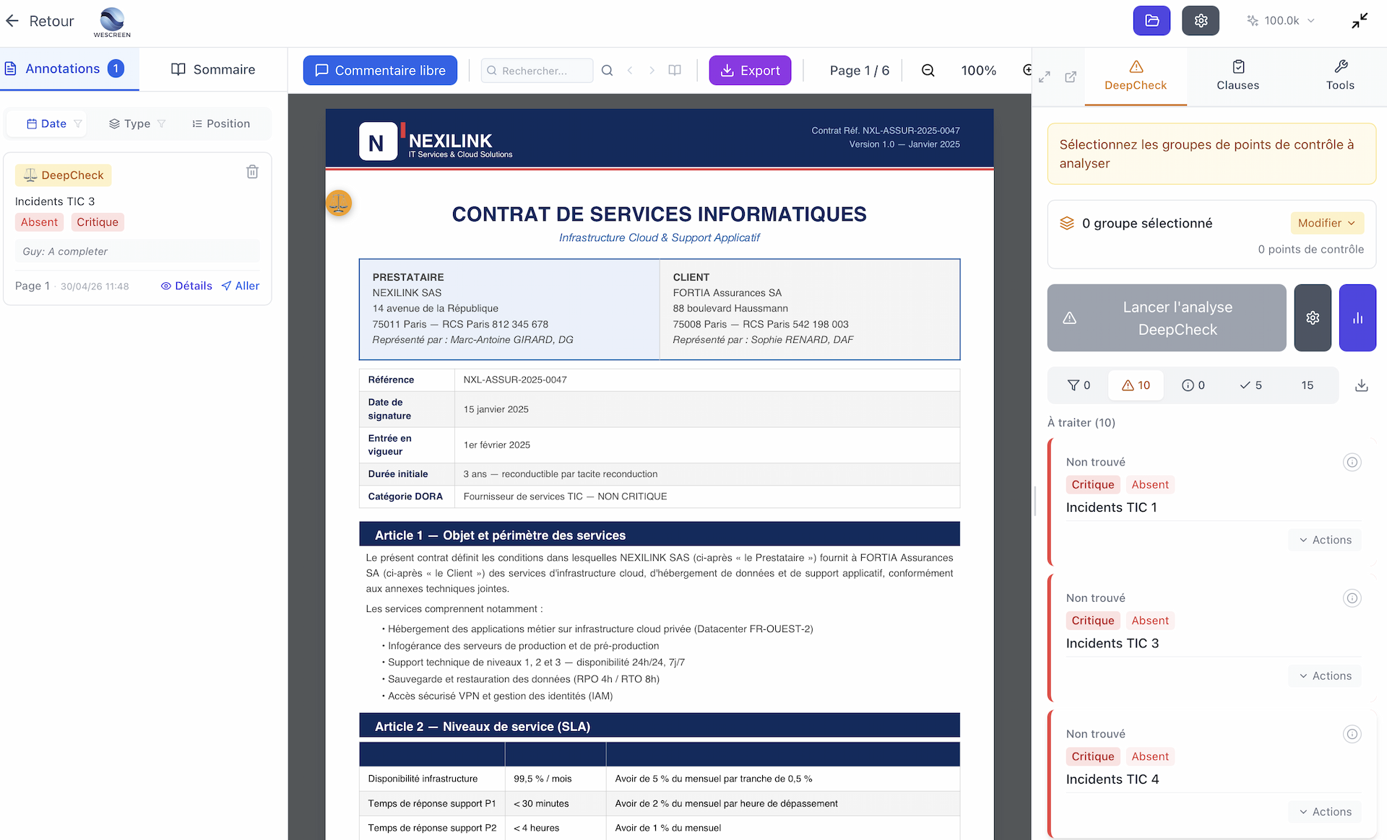Click the purple Export button

click(750, 71)
